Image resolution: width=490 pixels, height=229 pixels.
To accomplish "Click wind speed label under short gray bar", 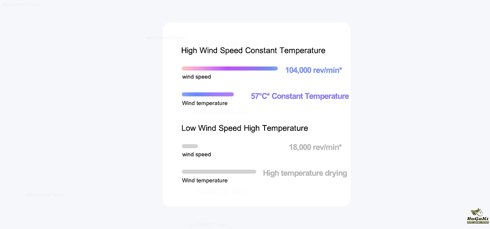I will click(x=197, y=155).
